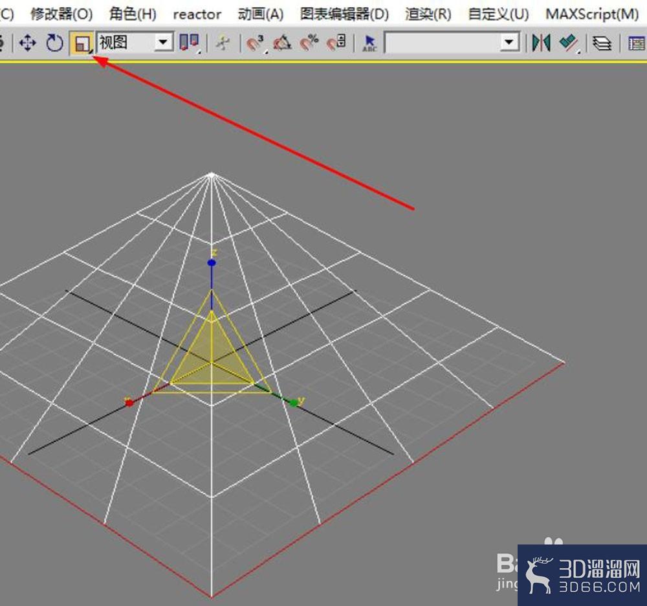Screen dimensions: 647x606
Task: Activate the Select and Uniform Scale tool
Action: [82, 43]
